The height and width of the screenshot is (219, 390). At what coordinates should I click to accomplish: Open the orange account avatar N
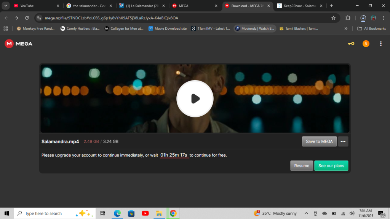[x=366, y=44]
